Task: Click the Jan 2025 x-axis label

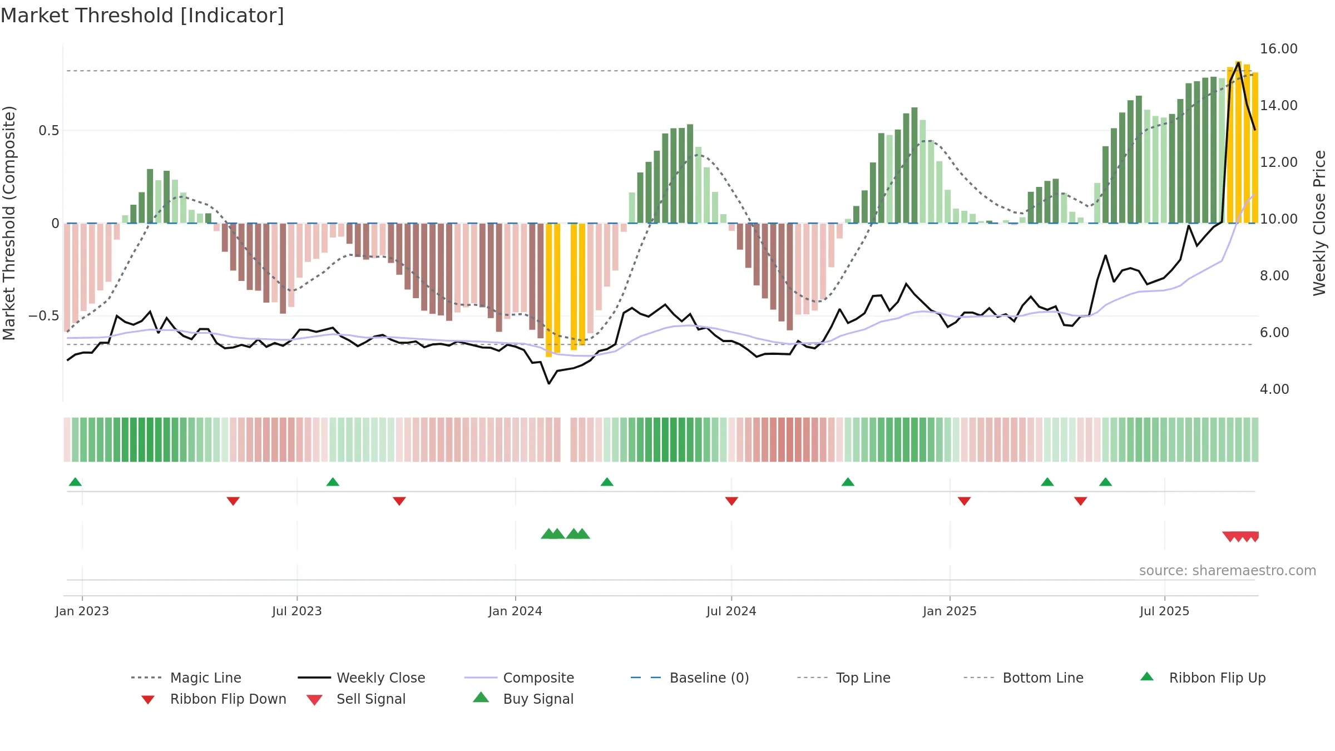Action: click(950, 611)
